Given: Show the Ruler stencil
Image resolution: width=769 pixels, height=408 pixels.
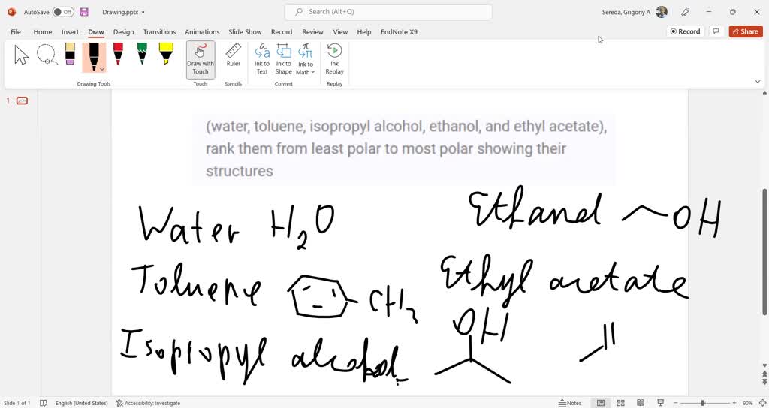Looking at the screenshot, I should click(234, 55).
